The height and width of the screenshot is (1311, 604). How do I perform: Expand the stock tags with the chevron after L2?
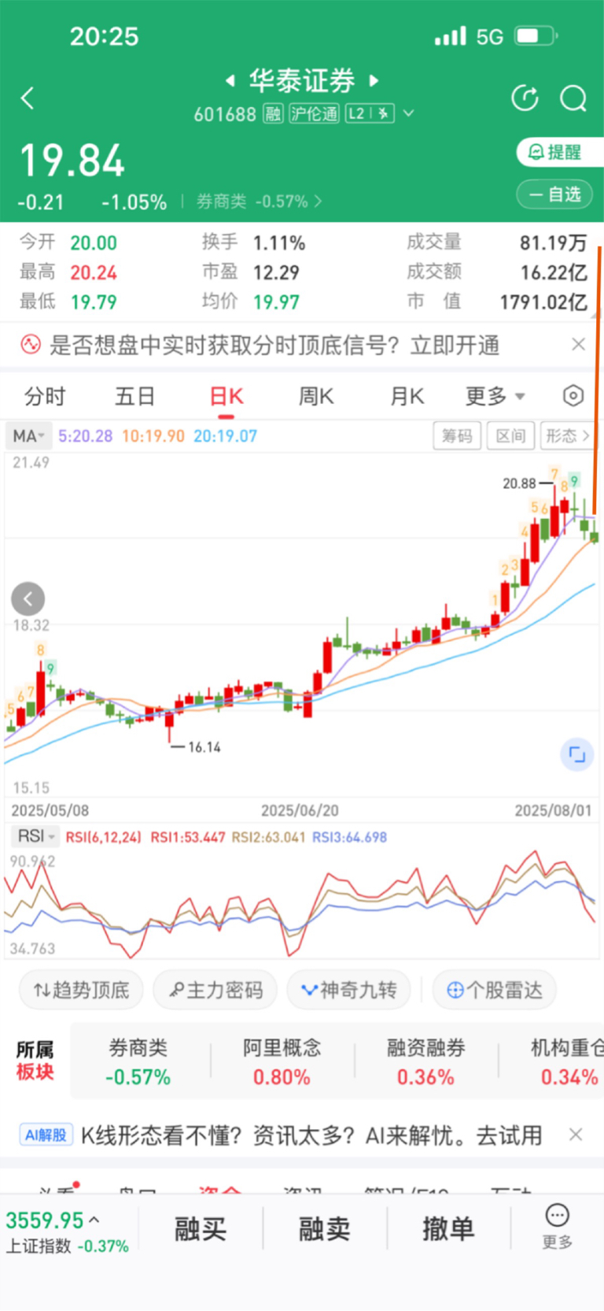(x=409, y=113)
